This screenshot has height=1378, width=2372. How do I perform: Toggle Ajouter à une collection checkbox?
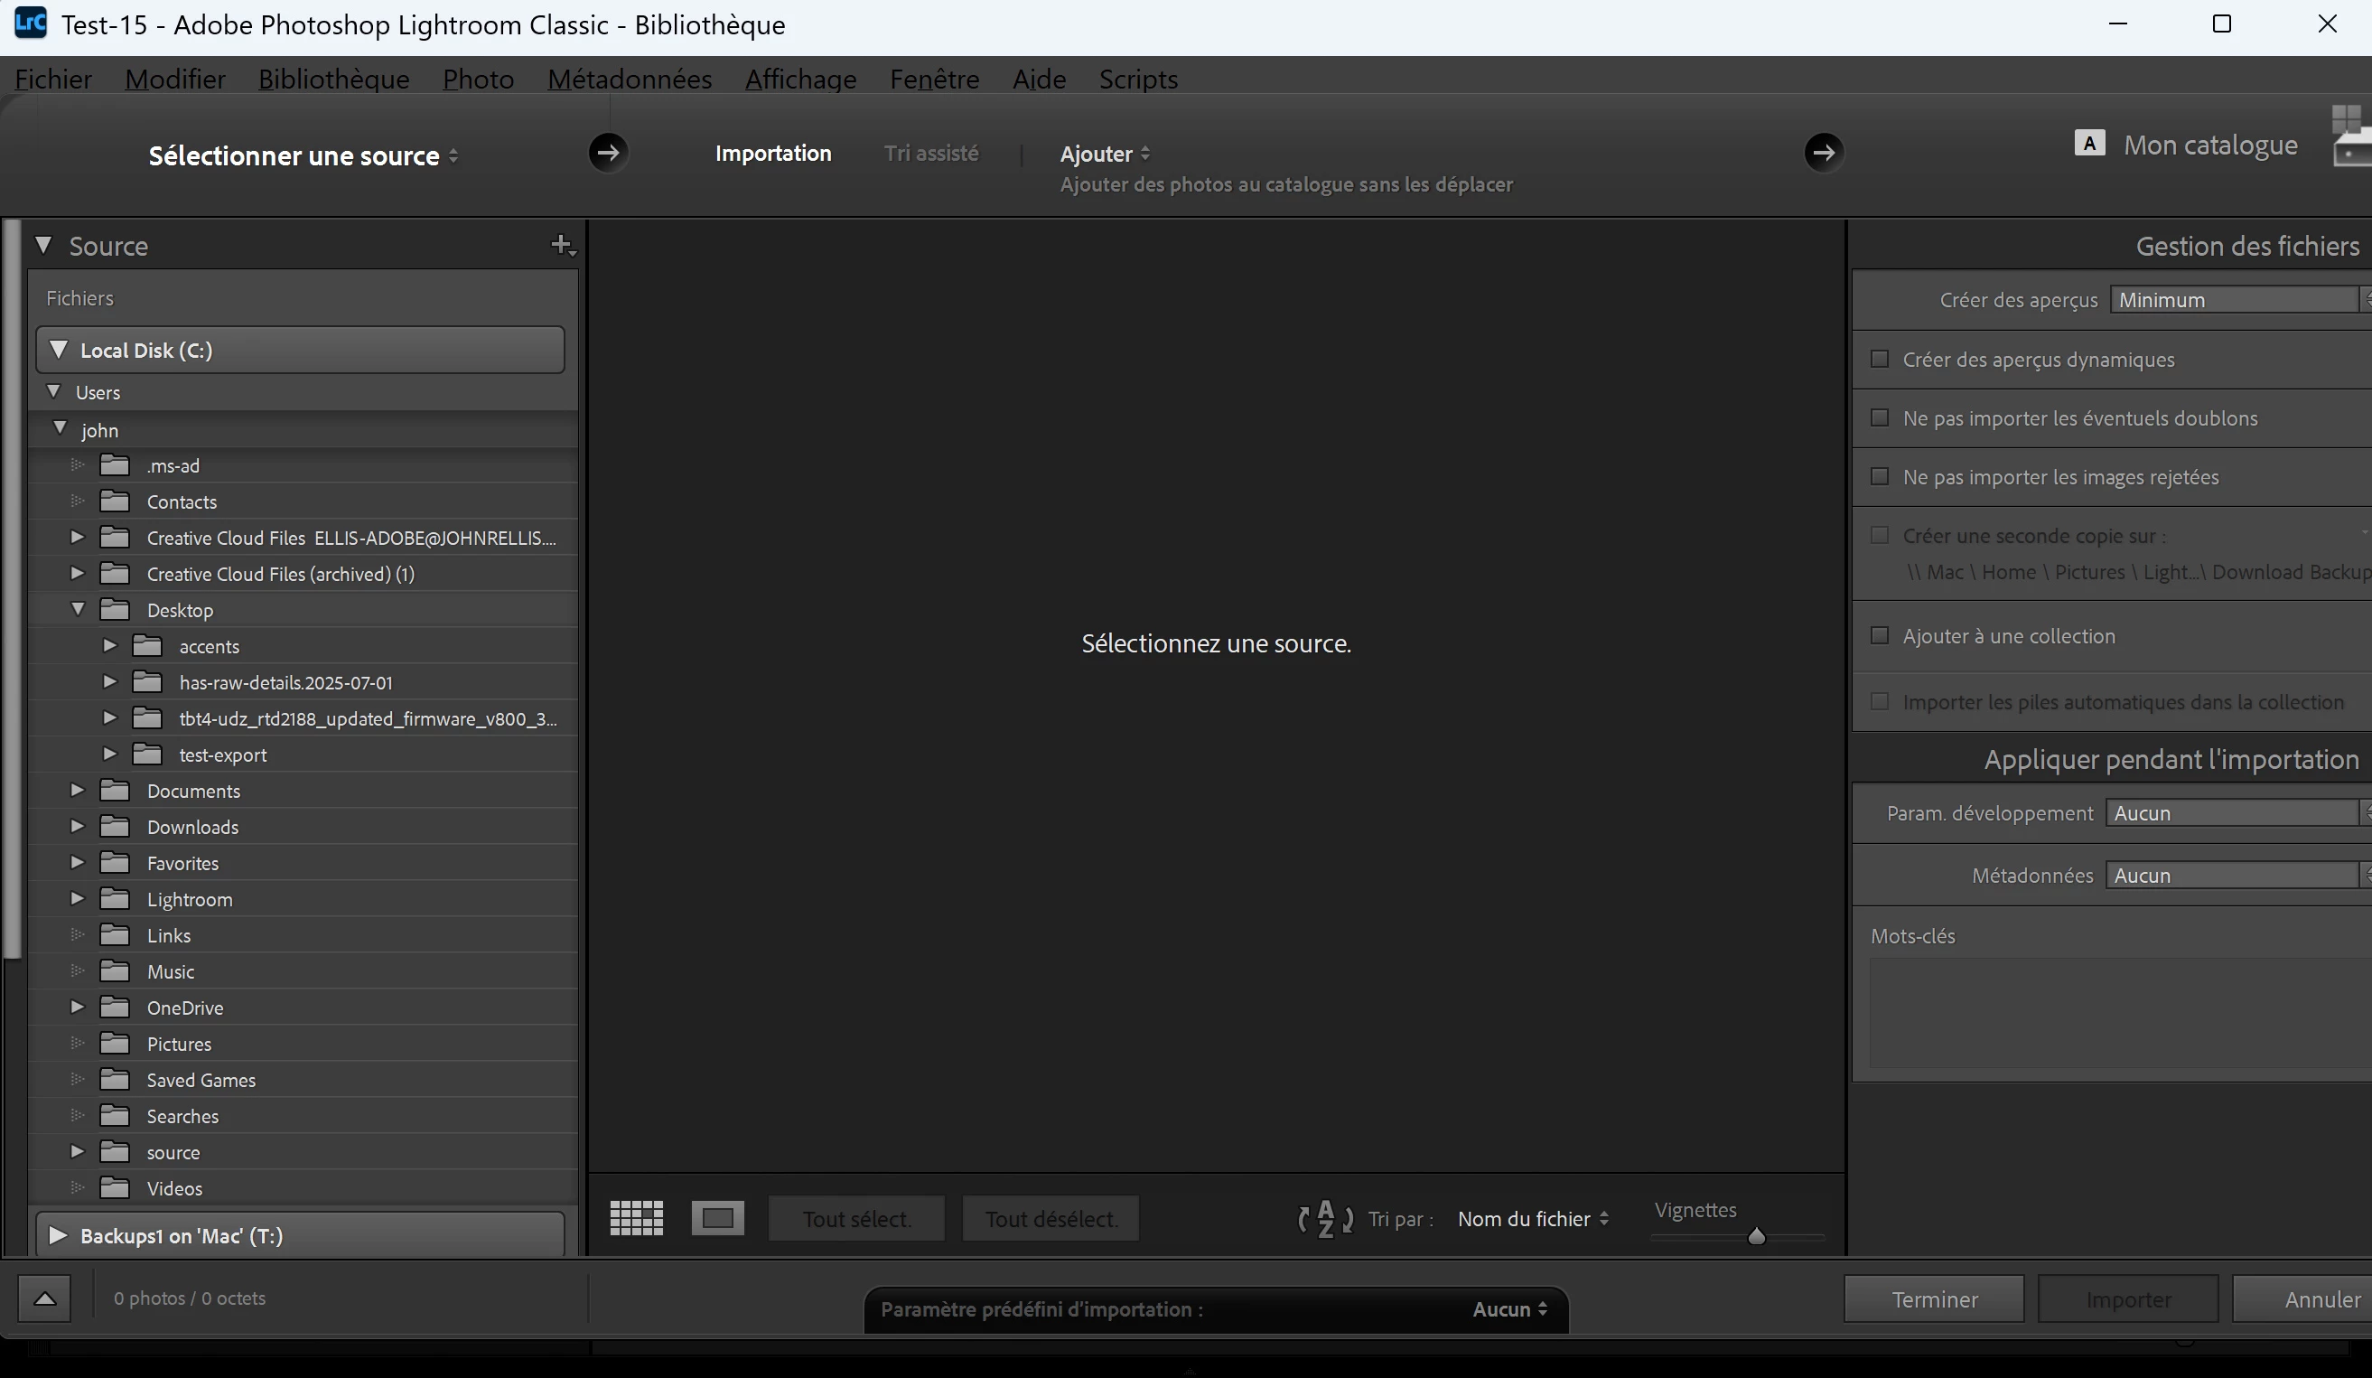[x=1880, y=636]
